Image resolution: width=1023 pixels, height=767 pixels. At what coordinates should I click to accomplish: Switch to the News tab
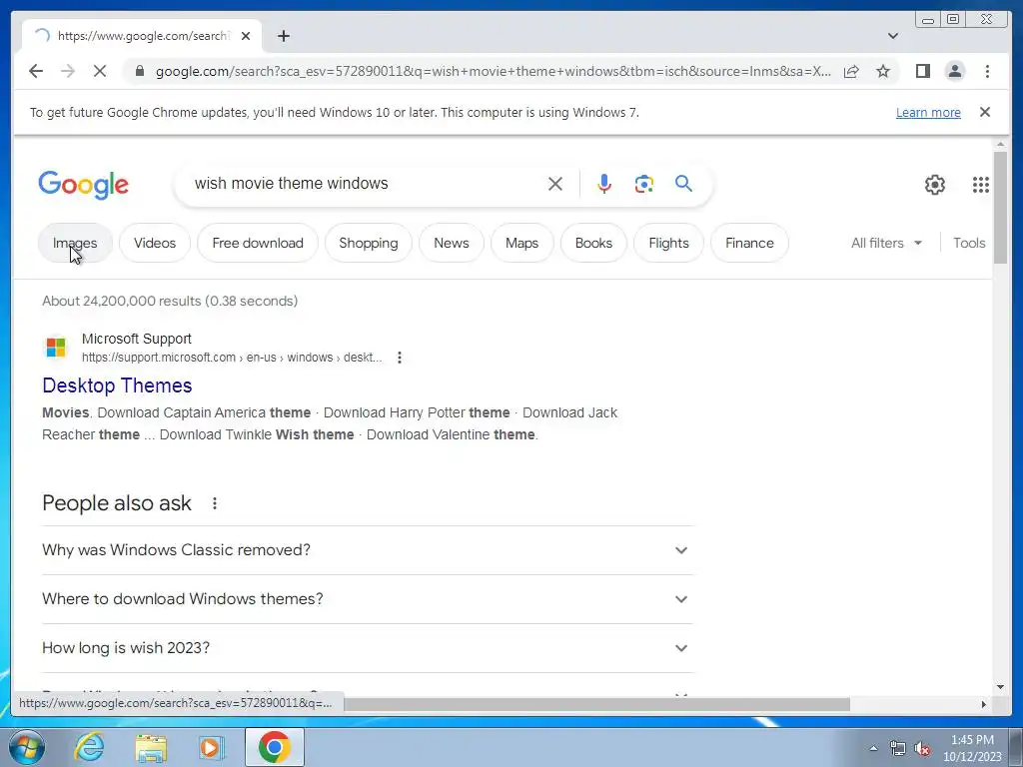point(452,243)
